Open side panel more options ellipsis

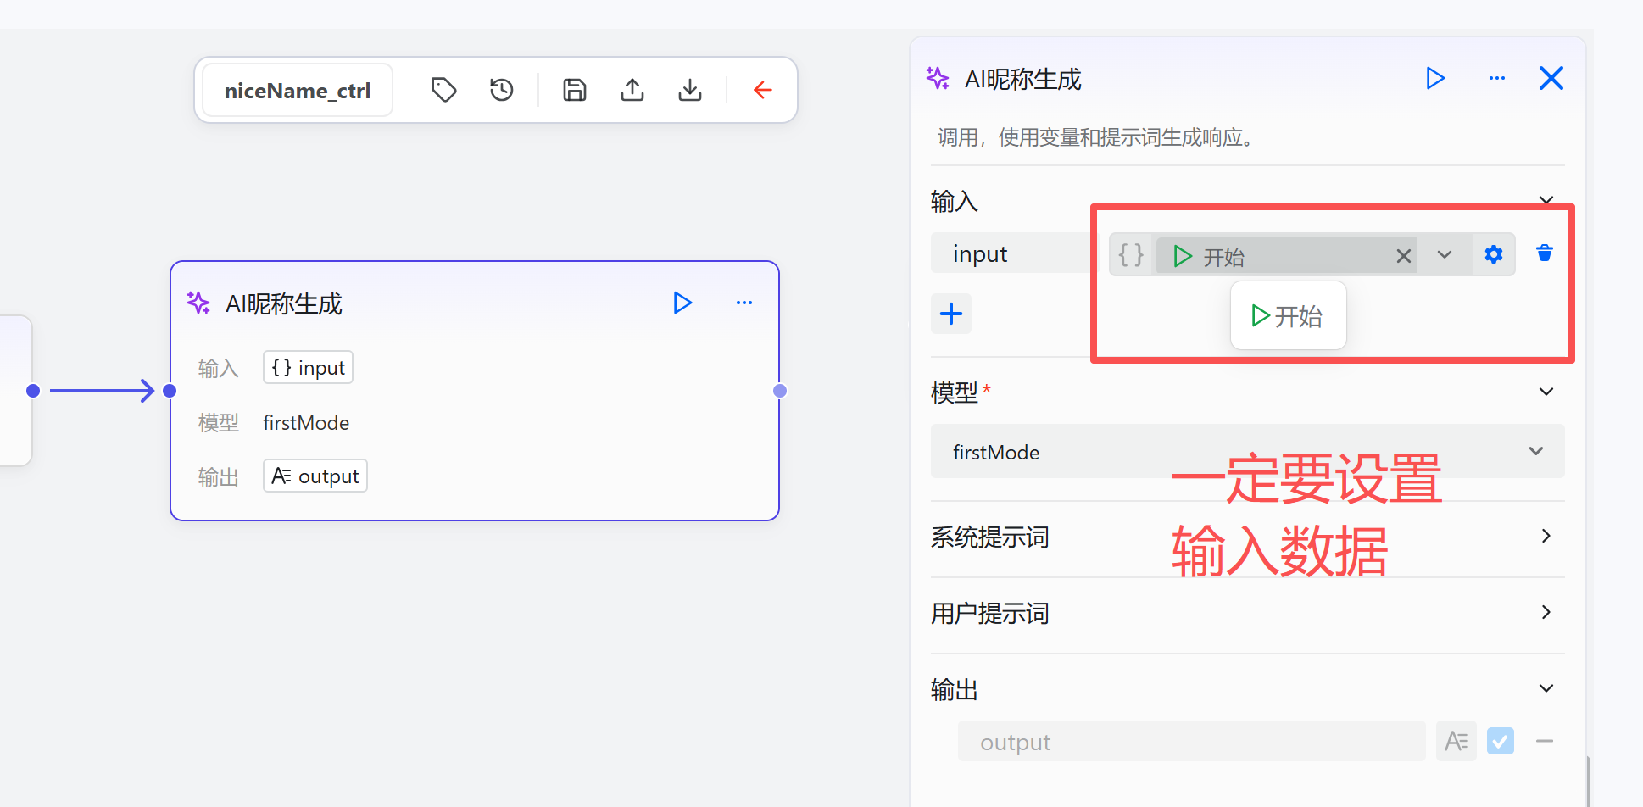[x=1497, y=79]
